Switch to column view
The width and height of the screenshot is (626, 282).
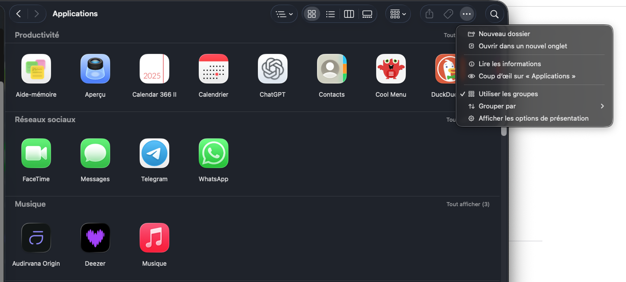pyautogui.click(x=349, y=14)
